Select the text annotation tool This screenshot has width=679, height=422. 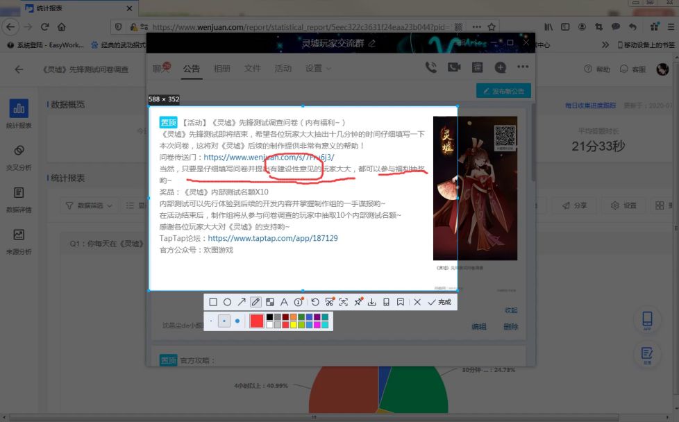[x=284, y=302]
